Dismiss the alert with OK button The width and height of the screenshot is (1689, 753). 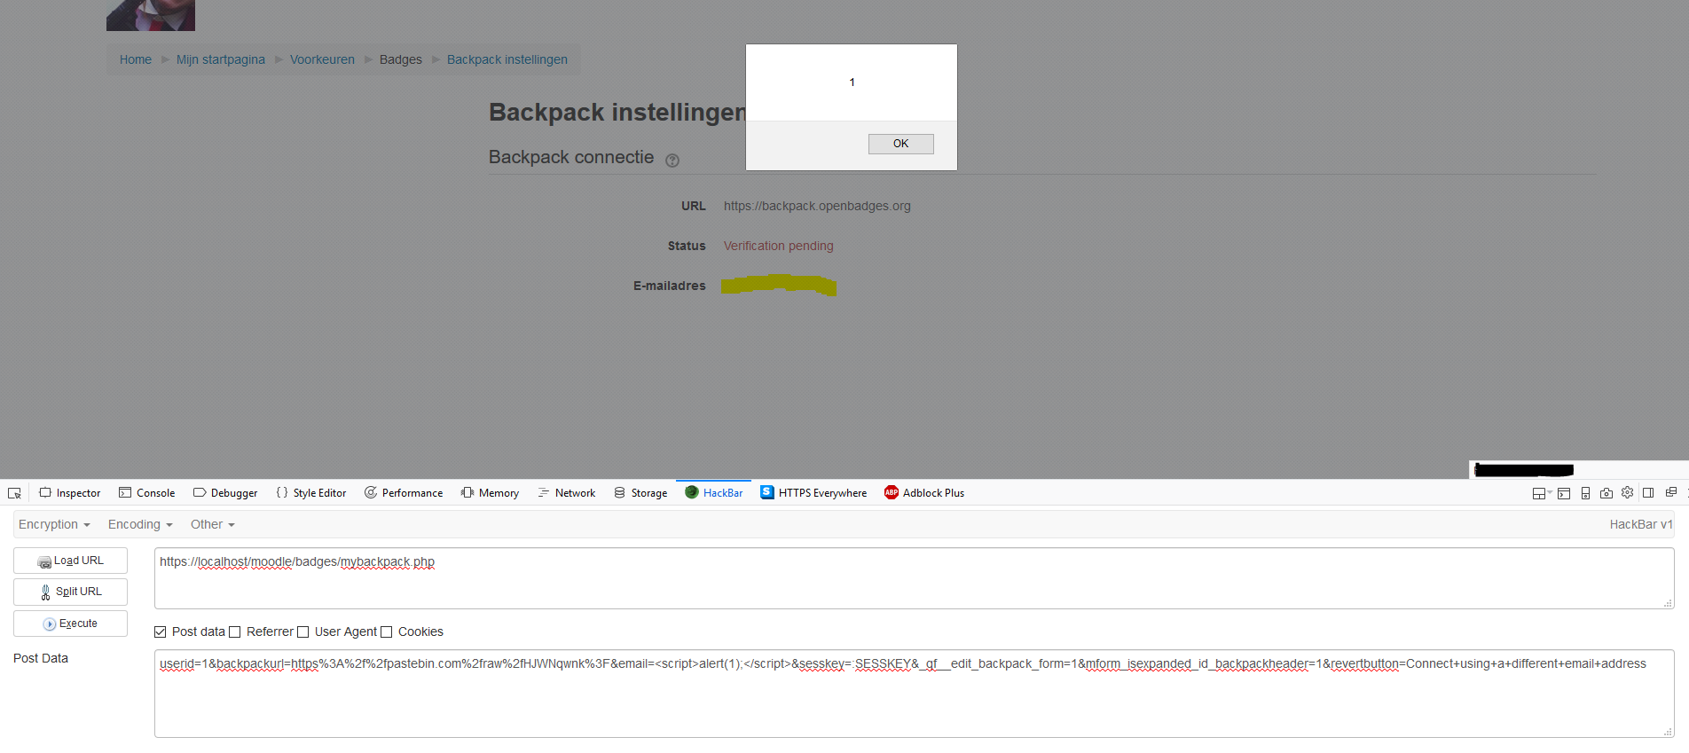[x=900, y=144]
